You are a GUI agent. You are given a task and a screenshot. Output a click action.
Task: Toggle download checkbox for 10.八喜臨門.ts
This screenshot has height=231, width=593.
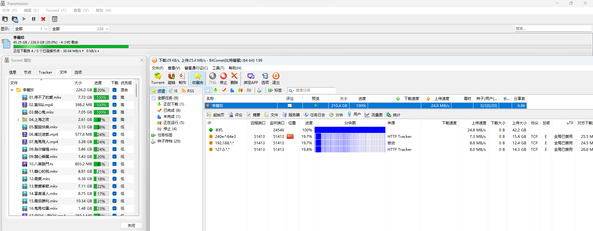click(x=114, y=164)
